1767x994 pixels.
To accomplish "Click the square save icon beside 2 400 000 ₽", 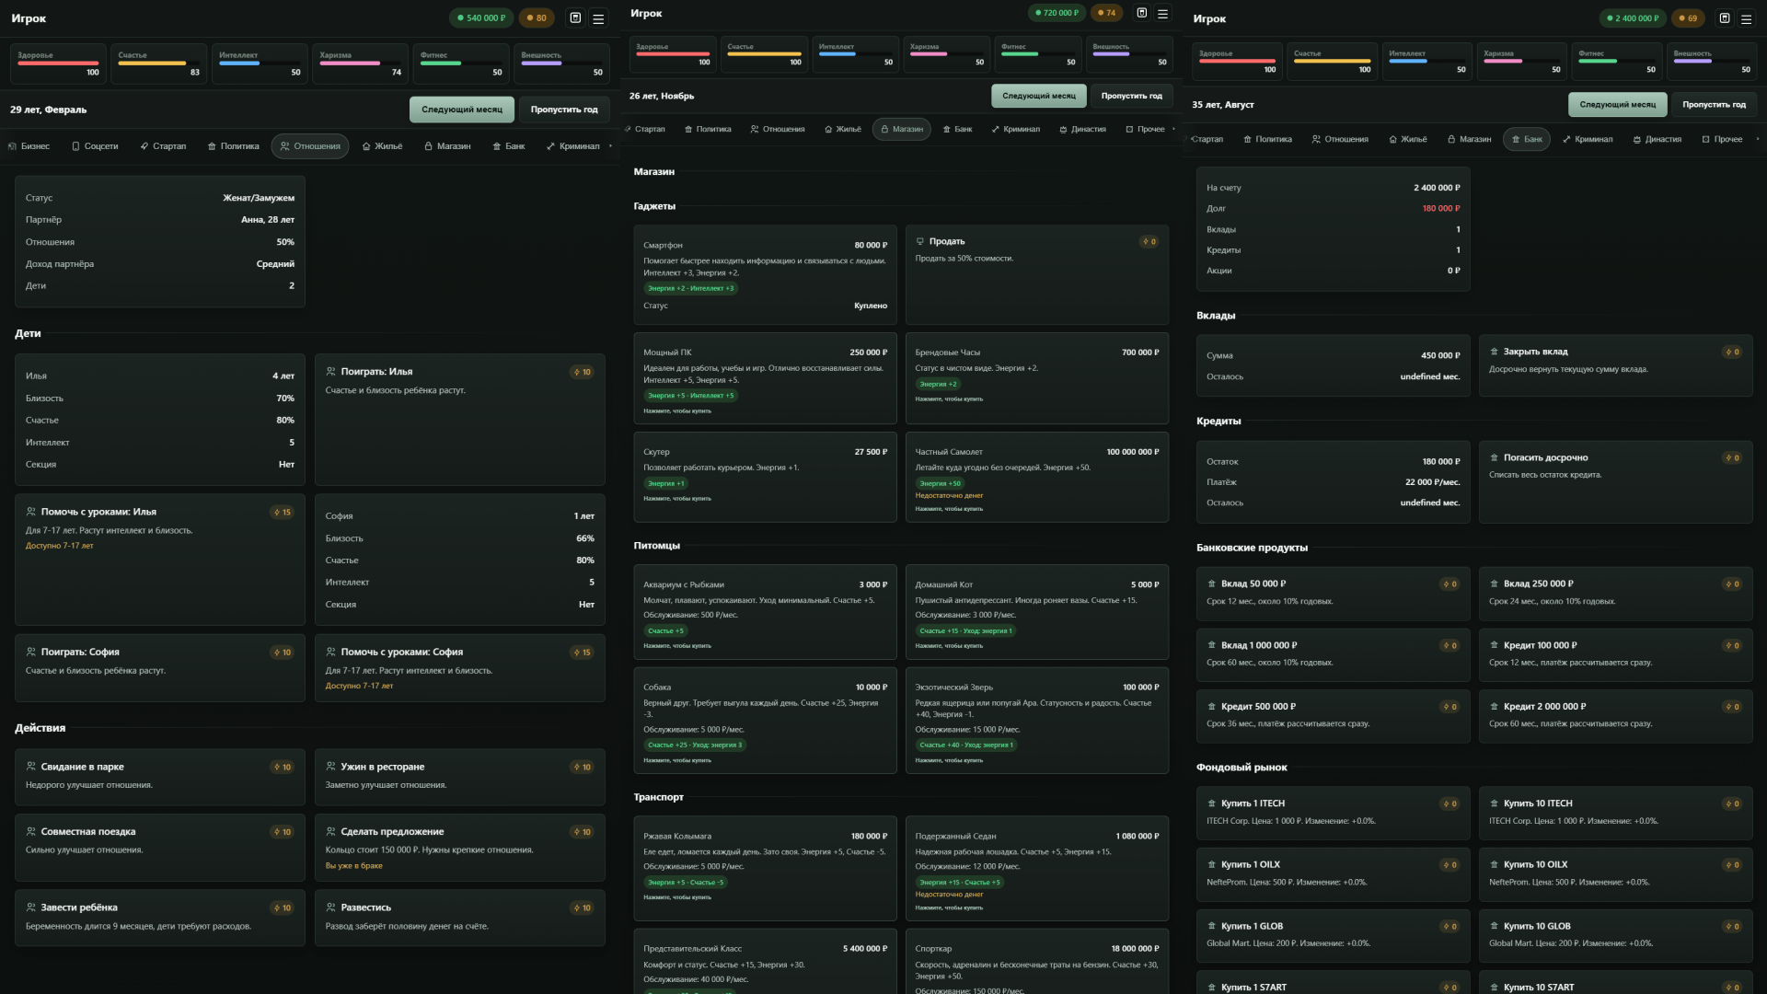I will [1725, 17].
